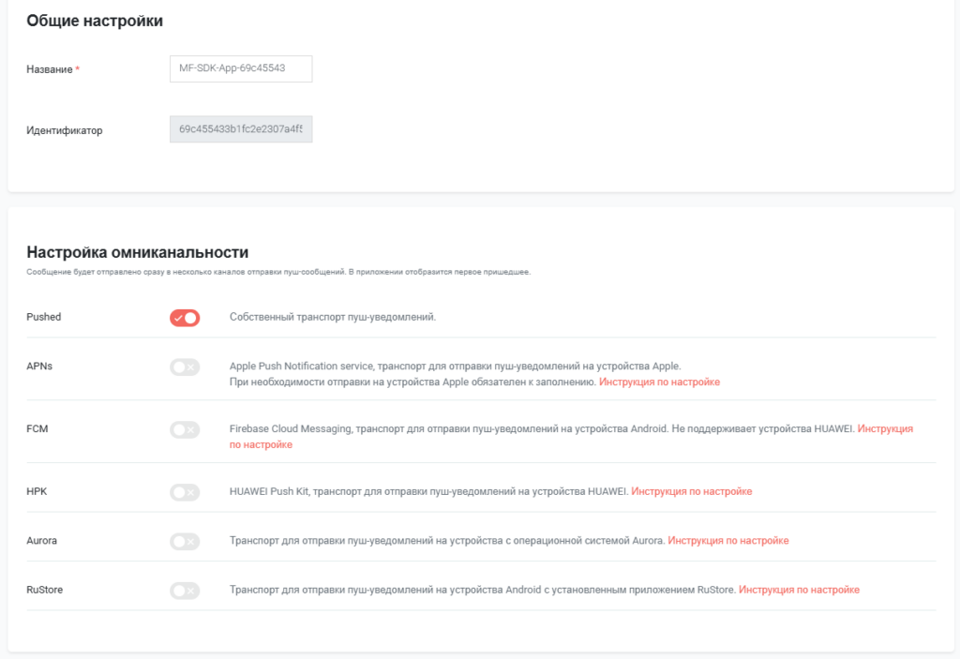Click the FCM row label
This screenshot has height=659, width=960.
point(37,428)
